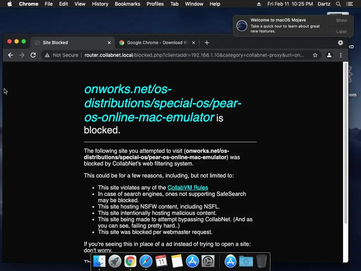Open a new tab with plus button

click(x=207, y=43)
